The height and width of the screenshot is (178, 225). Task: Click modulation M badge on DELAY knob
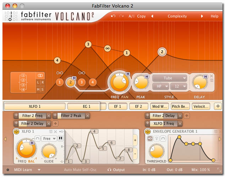point(205,77)
